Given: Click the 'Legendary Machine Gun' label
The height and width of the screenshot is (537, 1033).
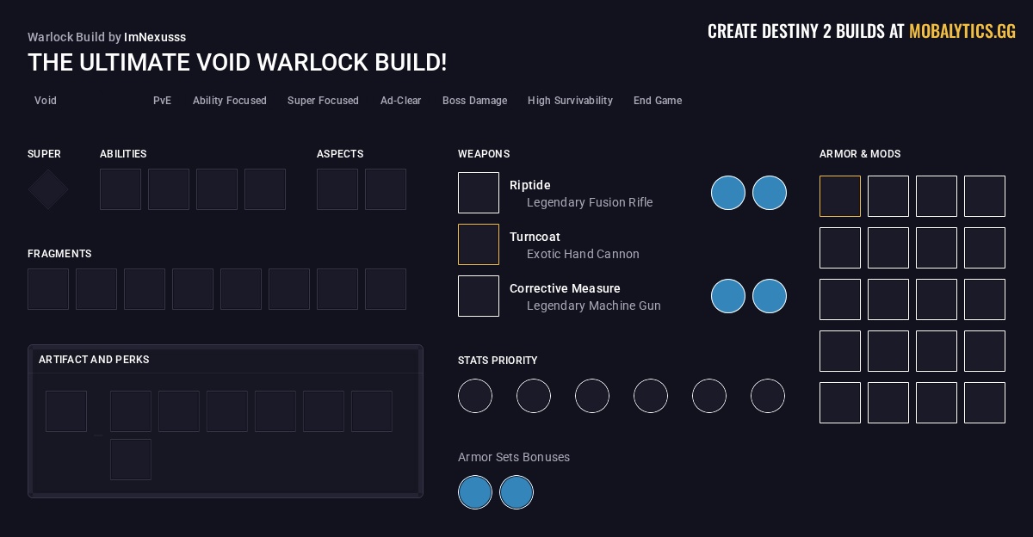Looking at the screenshot, I should (x=594, y=306).
